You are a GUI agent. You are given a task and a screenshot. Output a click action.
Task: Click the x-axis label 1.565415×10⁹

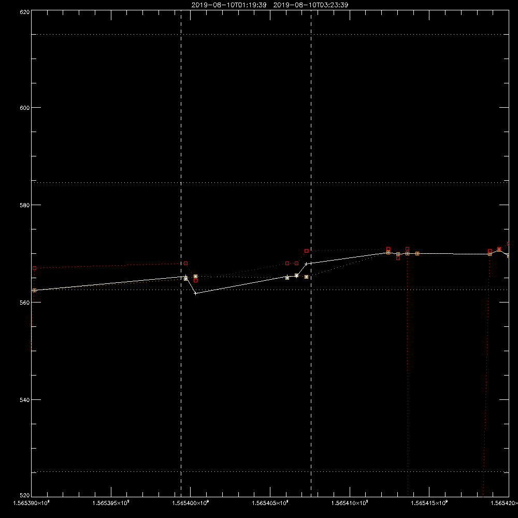point(429,503)
